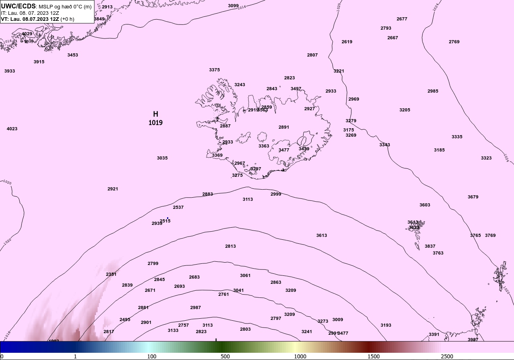
Task: Click the 3497 height value
Action: [296, 89]
